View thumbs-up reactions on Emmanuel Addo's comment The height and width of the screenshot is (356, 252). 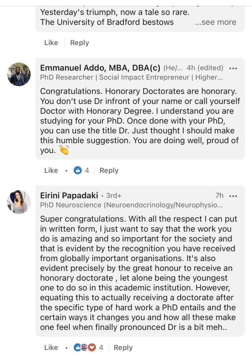pos(78,170)
